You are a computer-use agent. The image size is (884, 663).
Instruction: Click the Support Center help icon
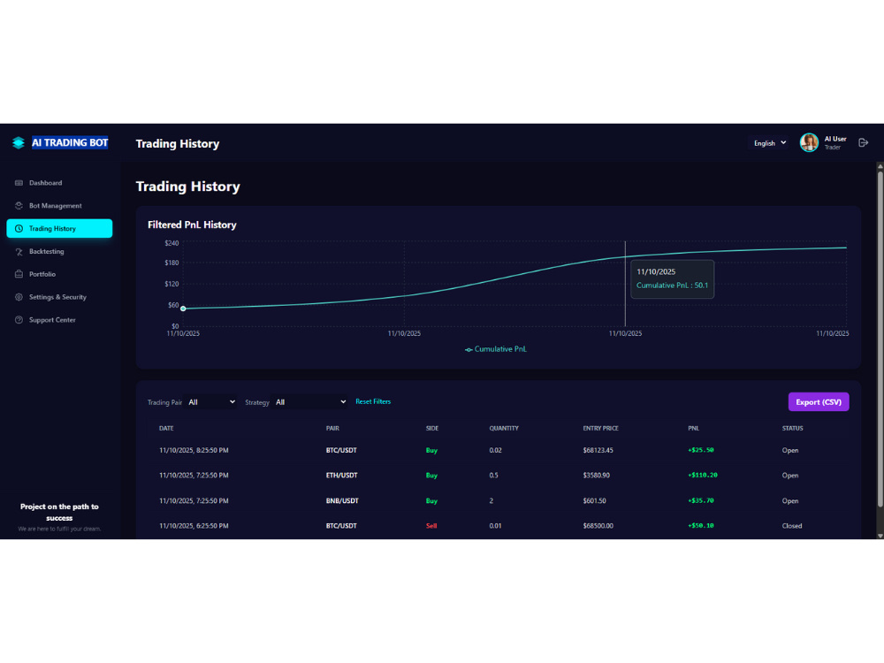point(19,320)
